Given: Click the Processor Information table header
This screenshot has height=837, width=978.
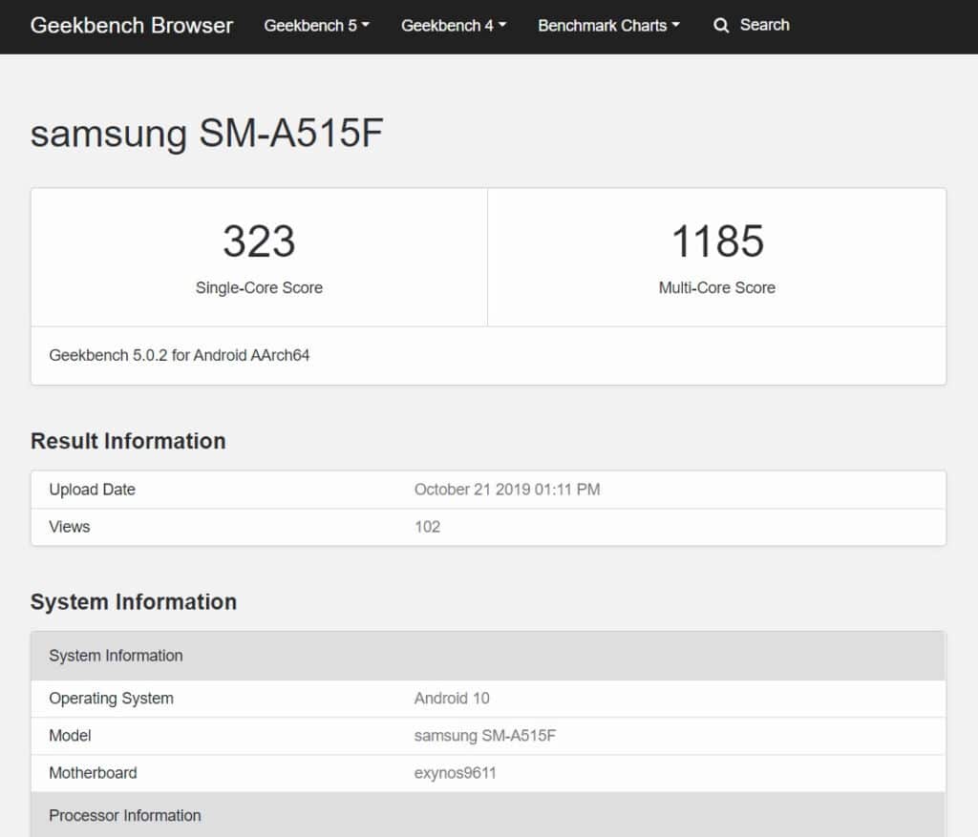Looking at the screenshot, I should pyautogui.click(x=125, y=816).
